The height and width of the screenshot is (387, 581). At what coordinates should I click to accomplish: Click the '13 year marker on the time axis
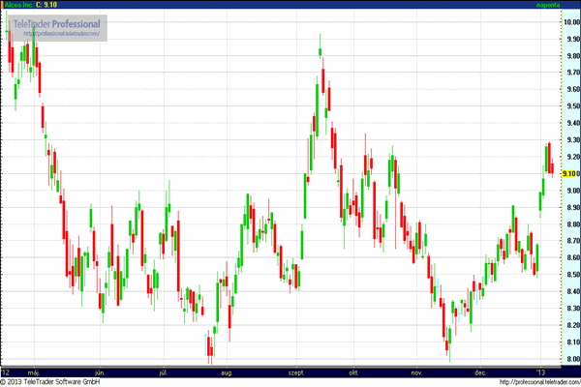(542, 372)
